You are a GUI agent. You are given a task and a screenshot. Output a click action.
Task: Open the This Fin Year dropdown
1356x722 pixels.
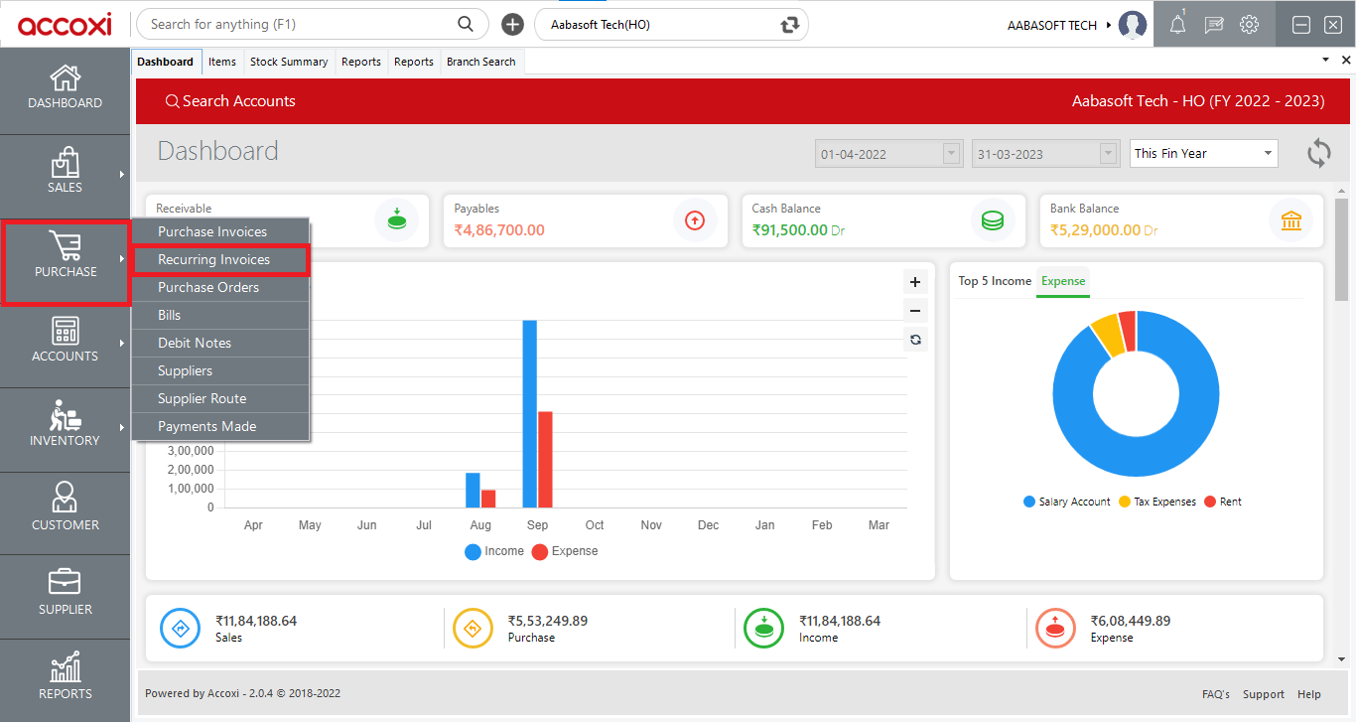click(1204, 154)
